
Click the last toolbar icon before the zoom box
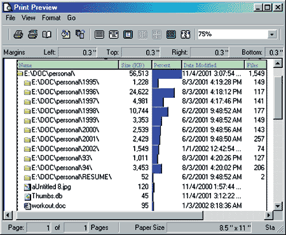186,34
